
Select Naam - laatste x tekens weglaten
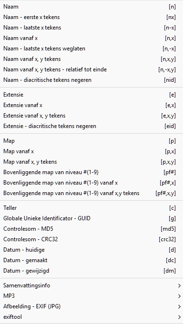coord(91,49)
